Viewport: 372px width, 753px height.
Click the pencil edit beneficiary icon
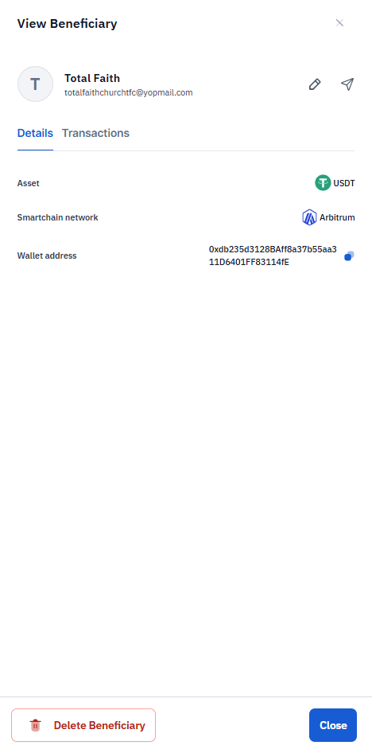315,84
